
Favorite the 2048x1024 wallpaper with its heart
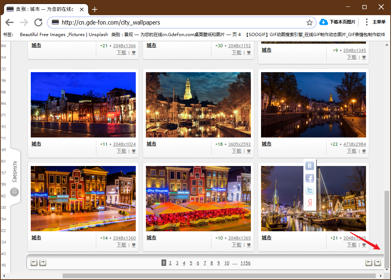pyautogui.click(x=134, y=151)
